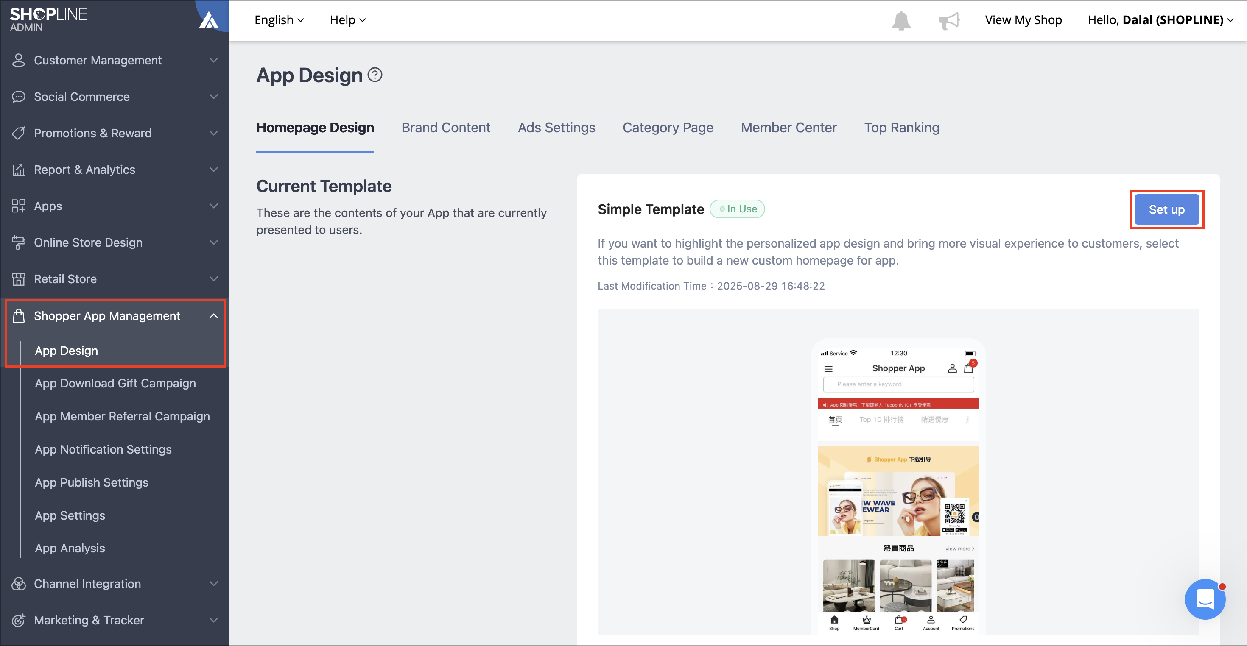The image size is (1247, 646).
Task: Click the Channel Integration icon
Action: pos(18,584)
